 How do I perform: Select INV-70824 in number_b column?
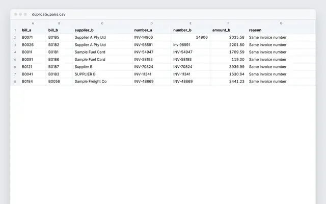[191, 67]
